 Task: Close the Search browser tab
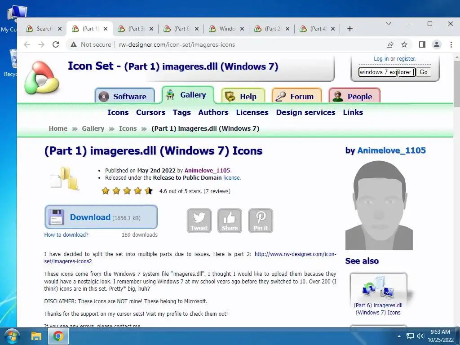click(x=60, y=29)
